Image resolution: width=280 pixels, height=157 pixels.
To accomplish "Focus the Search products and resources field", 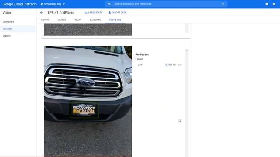I will pyautogui.click(x=166, y=4).
